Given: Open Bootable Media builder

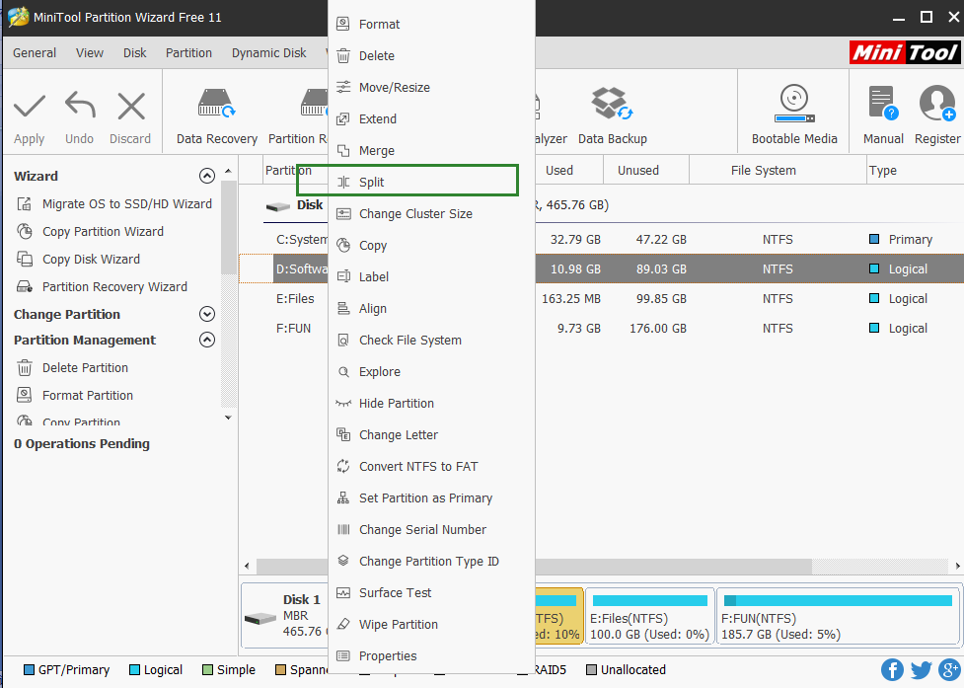Looking at the screenshot, I should click(794, 116).
